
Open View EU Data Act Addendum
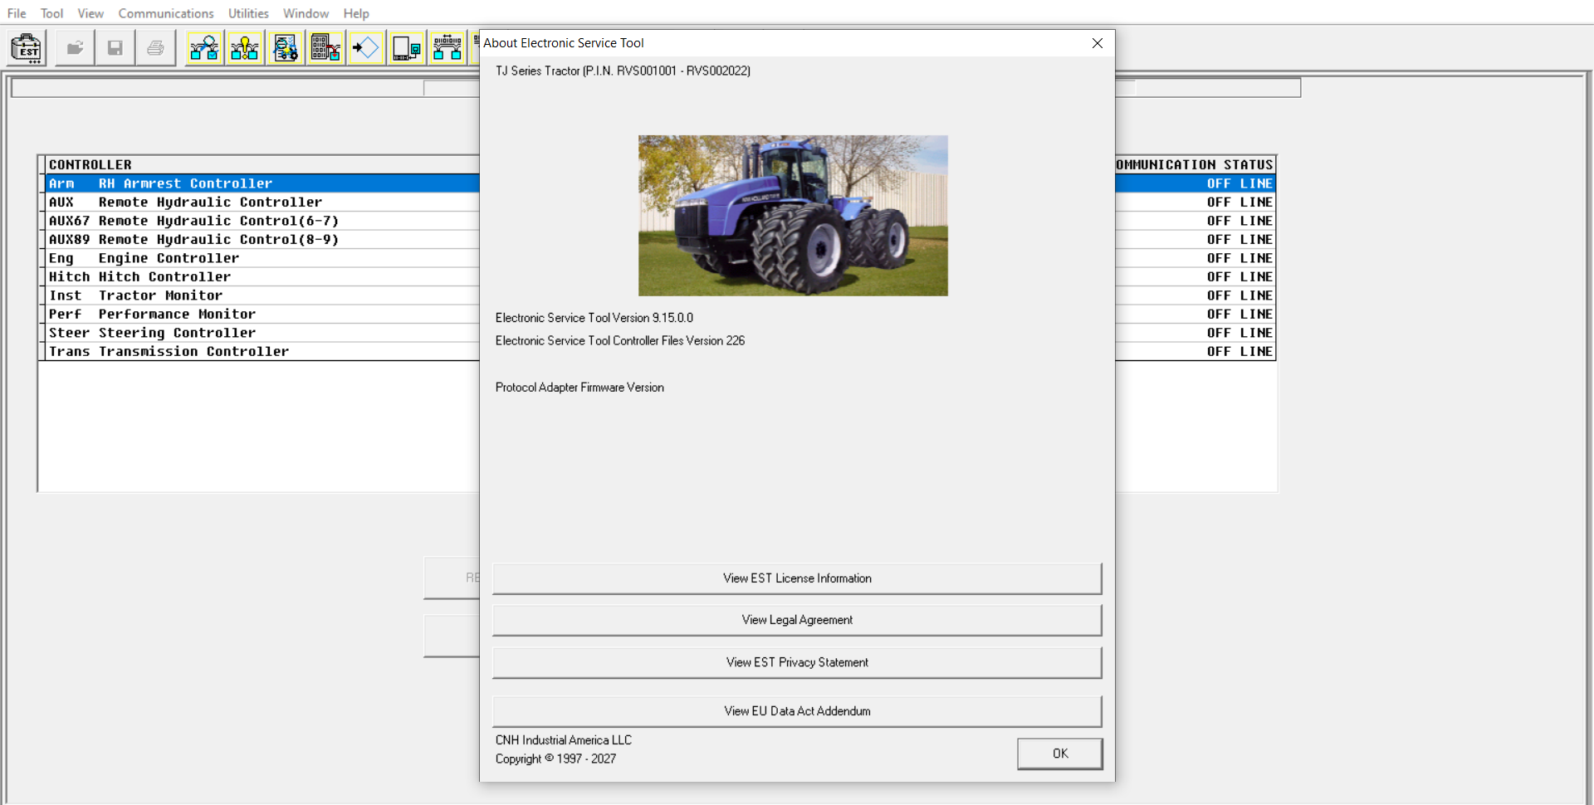(797, 711)
